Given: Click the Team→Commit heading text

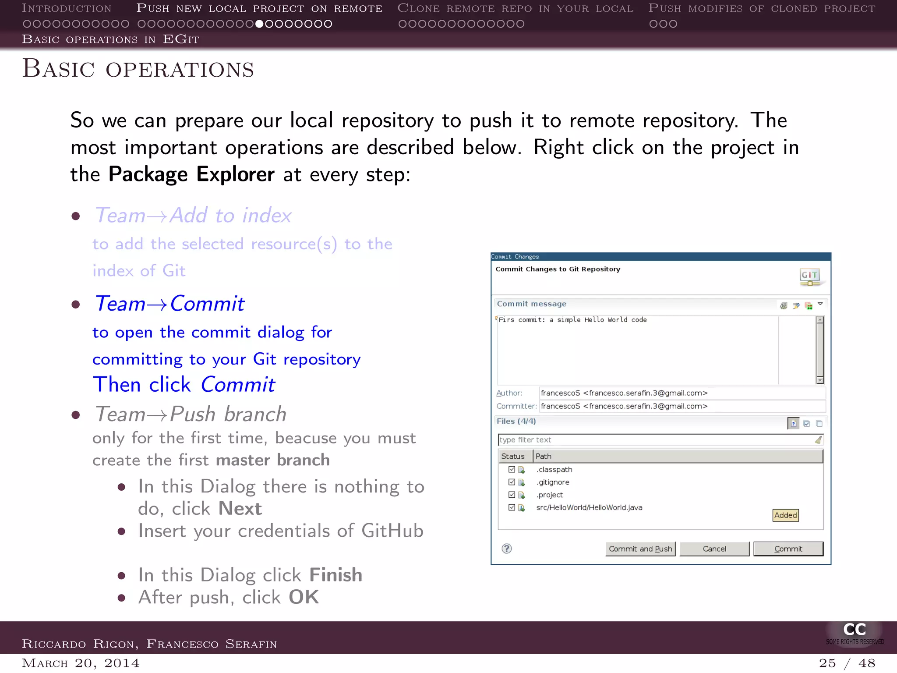Looking at the screenshot, I should tap(170, 304).
